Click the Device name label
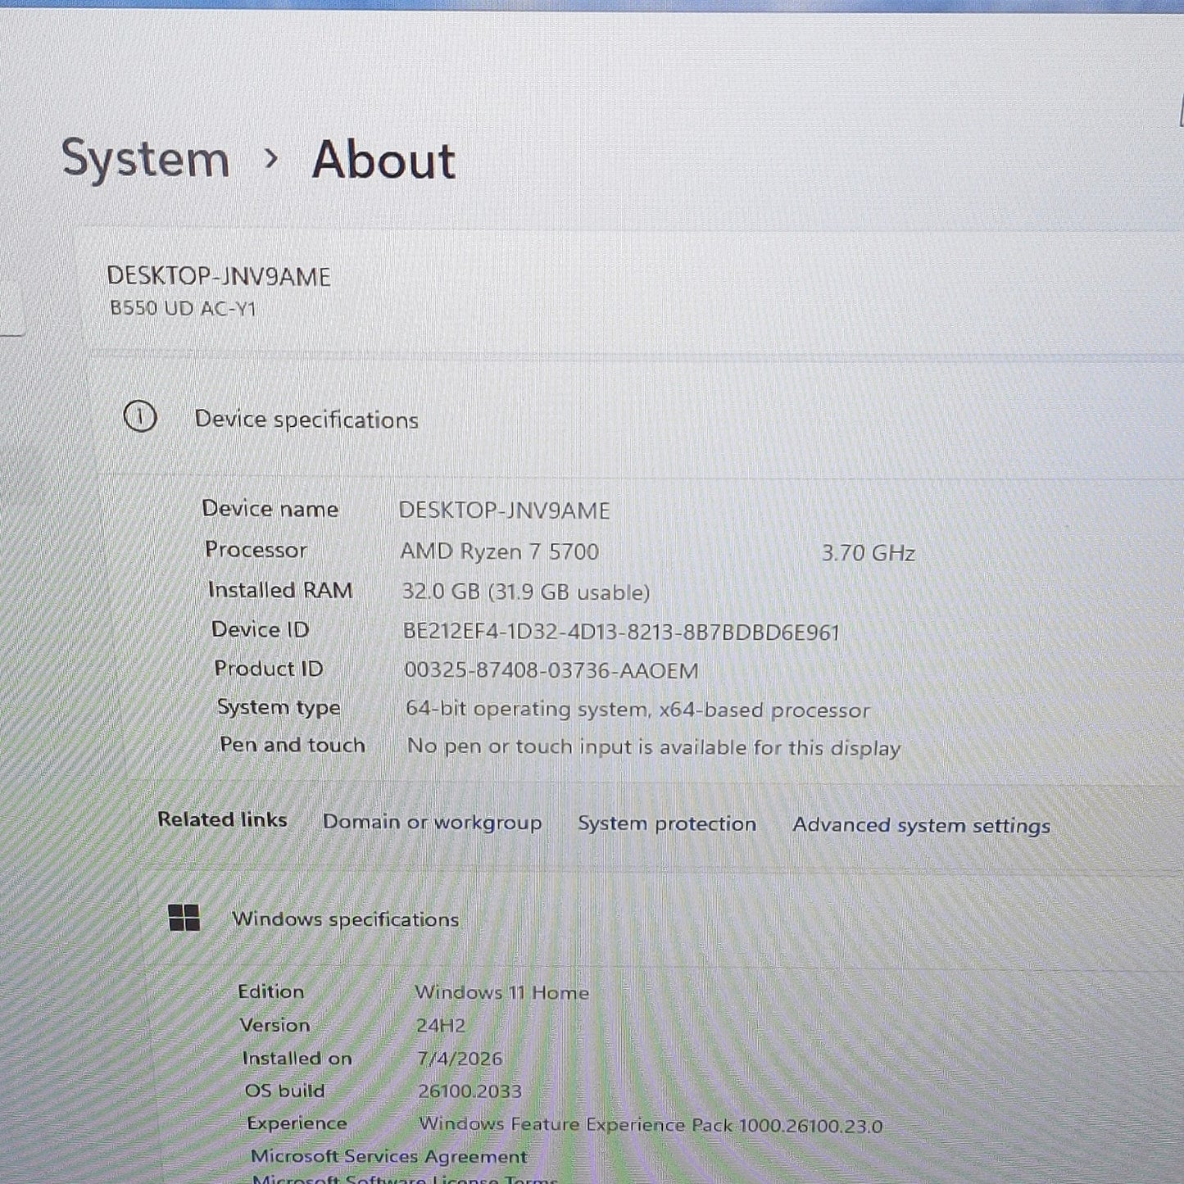 (270, 509)
